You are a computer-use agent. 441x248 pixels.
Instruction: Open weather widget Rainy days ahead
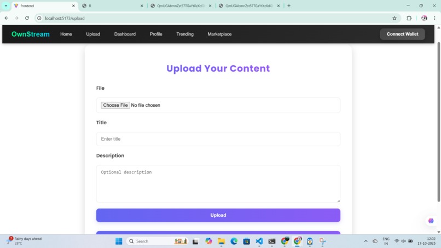coord(25,241)
